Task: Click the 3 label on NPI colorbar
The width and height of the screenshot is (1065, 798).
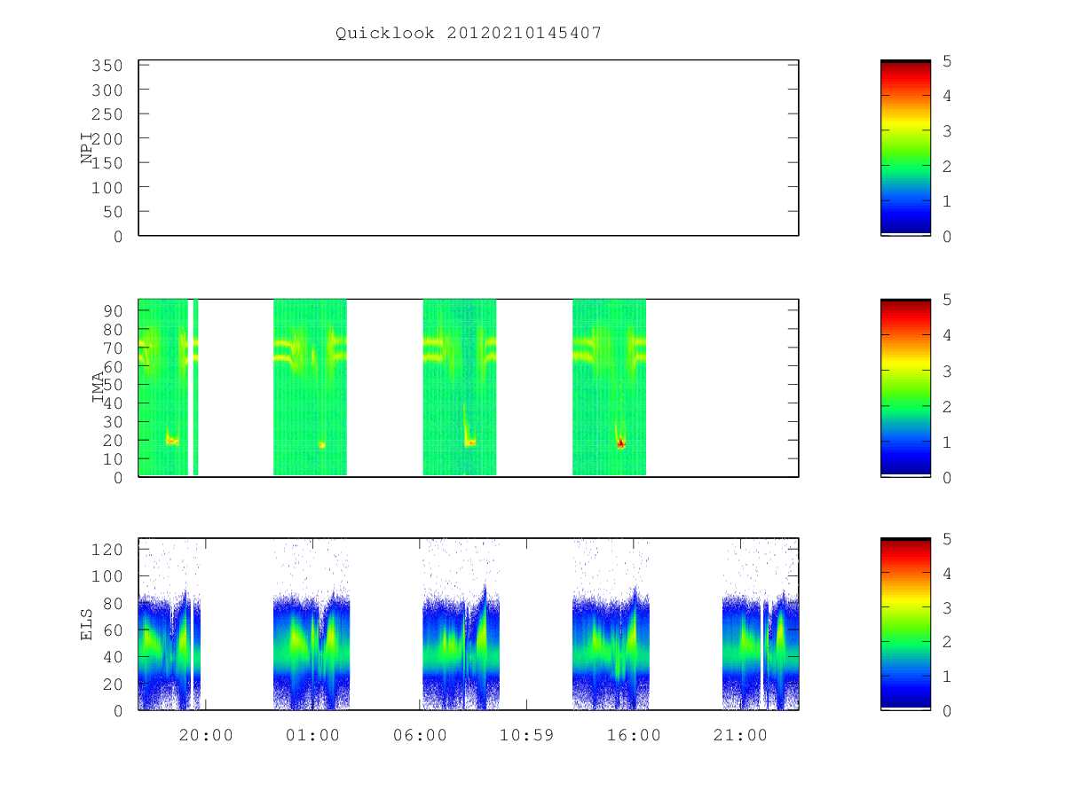Action: point(947,131)
